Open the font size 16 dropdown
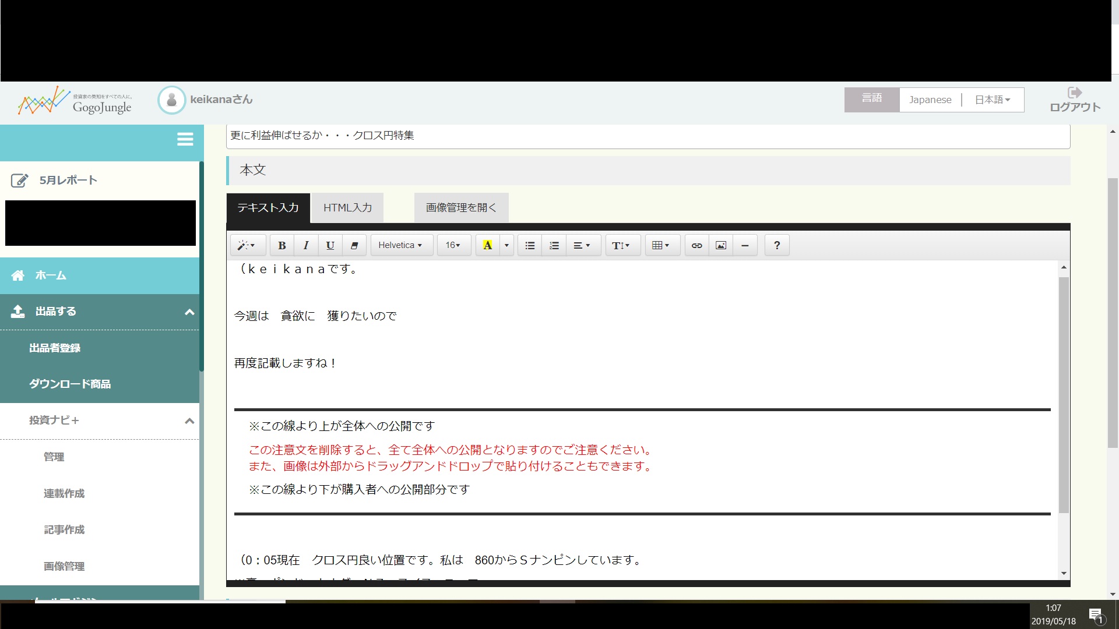 coord(453,245)
